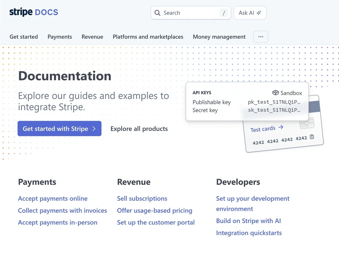Screen dimensions: 339x254
Task: Open the Money management nav tab
Action: point(219,37)
